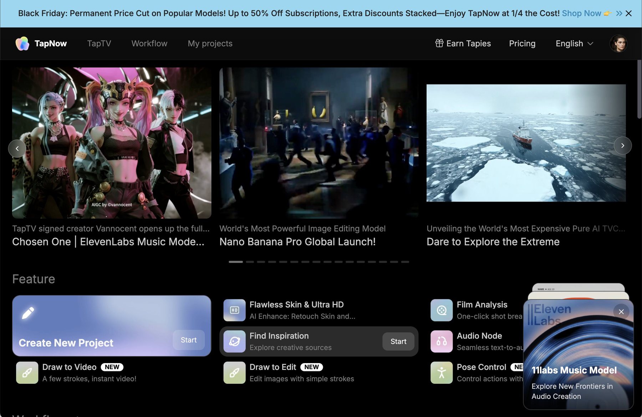Open the icebreaker ship thumbnail
642x417 pixels.
point(526,143)
